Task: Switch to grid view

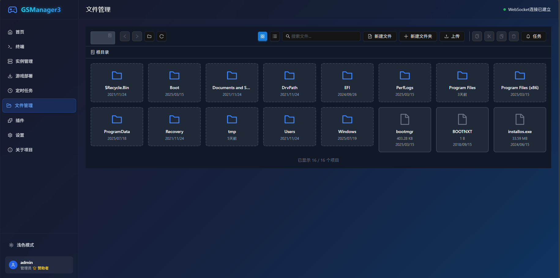Action: (263, 36)
